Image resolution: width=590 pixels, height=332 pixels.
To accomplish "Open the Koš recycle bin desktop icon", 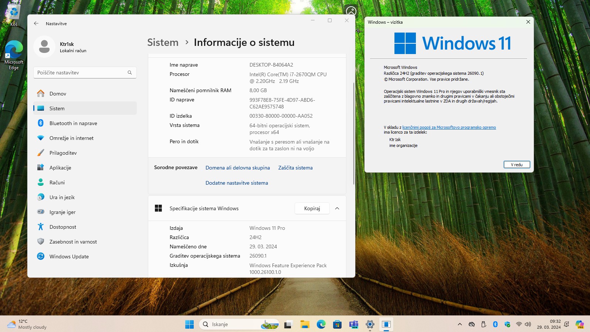I will (x=14, y=15).
